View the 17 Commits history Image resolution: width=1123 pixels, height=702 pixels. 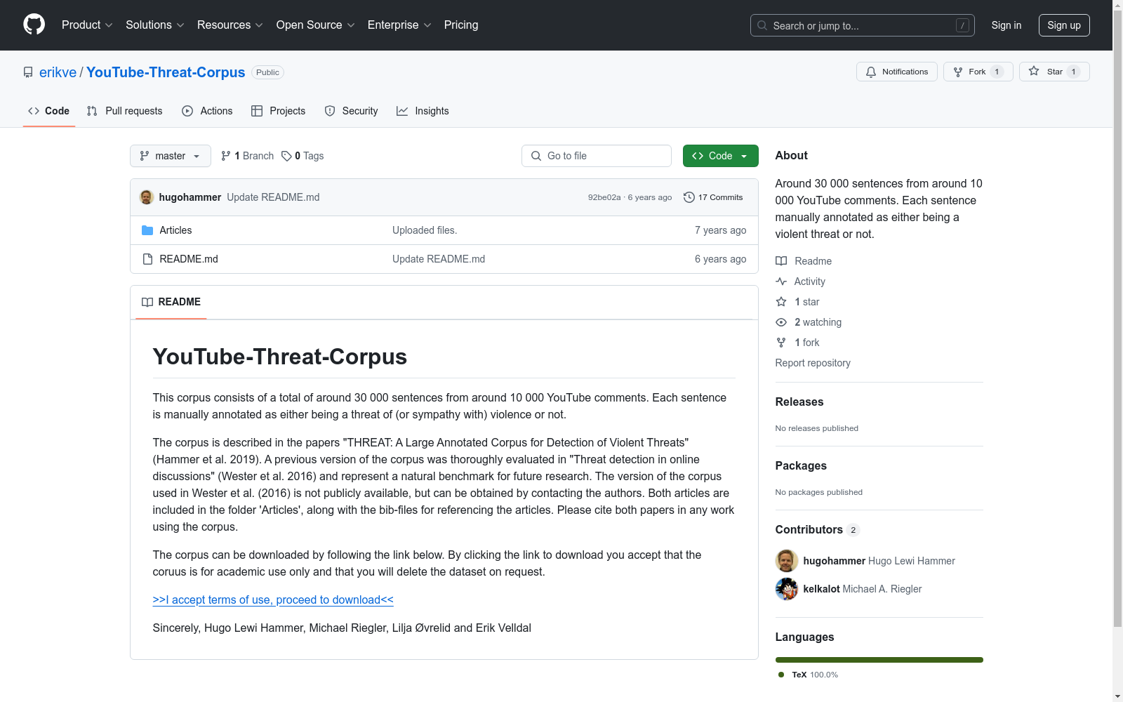coord(713,197)
